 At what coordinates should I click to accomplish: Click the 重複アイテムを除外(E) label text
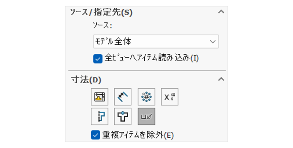(138, 135)
